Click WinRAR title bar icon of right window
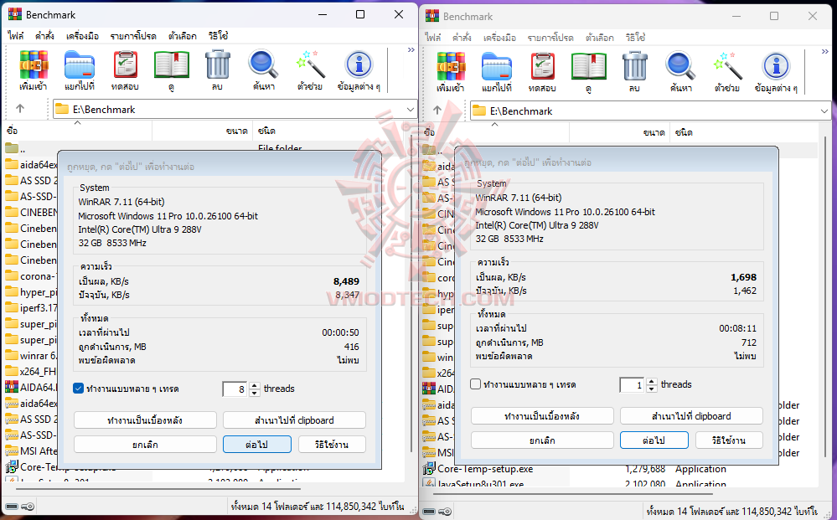Screen dimensions: 837x520 tap(431, 17)
